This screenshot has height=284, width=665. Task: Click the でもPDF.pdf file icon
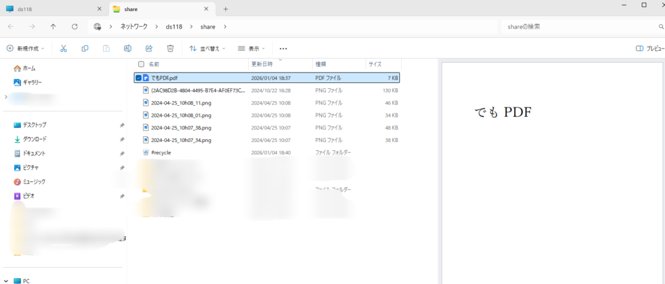(145, 78)
